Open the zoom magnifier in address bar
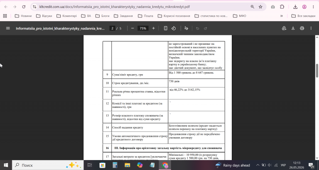 point(253,7)
